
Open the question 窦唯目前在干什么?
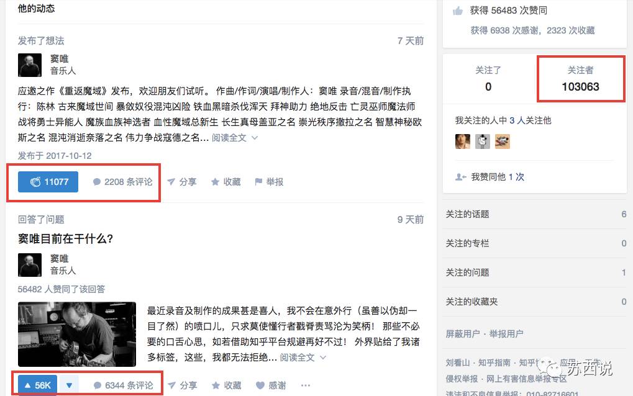tap(65, 239)
